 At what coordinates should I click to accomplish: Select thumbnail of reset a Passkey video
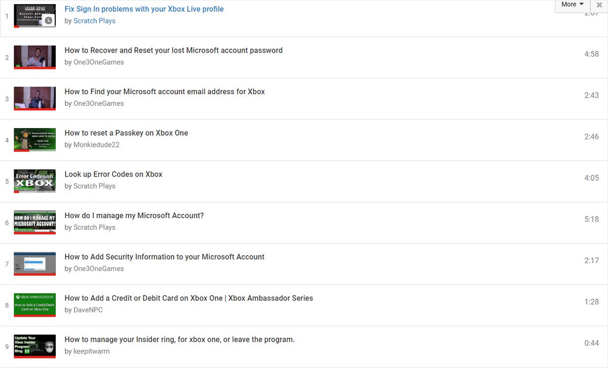pos(34,140)
